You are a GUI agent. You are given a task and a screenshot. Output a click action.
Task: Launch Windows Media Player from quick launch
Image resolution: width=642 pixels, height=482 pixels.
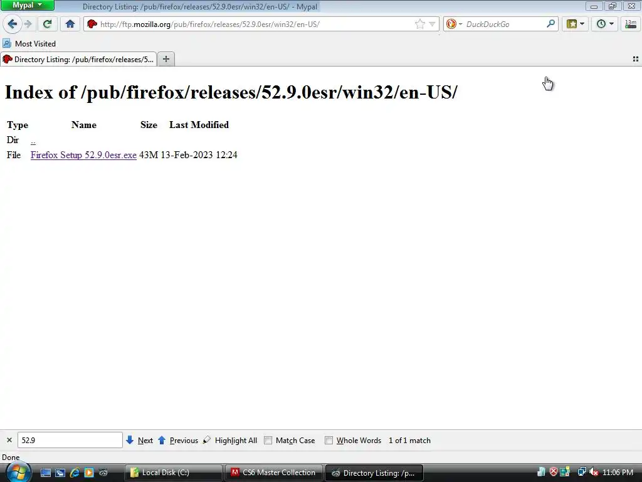point(89,473)
